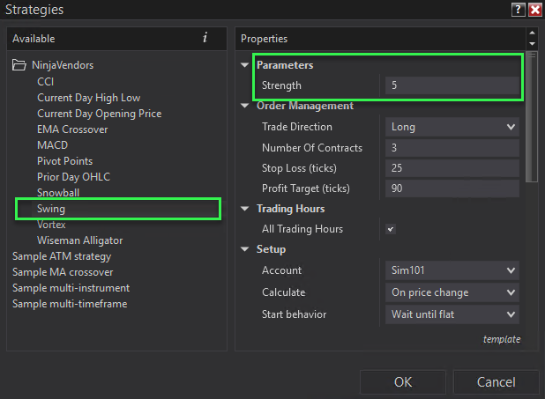Open the help question mark button
545x399 pixels.
[x=518, y=10]
